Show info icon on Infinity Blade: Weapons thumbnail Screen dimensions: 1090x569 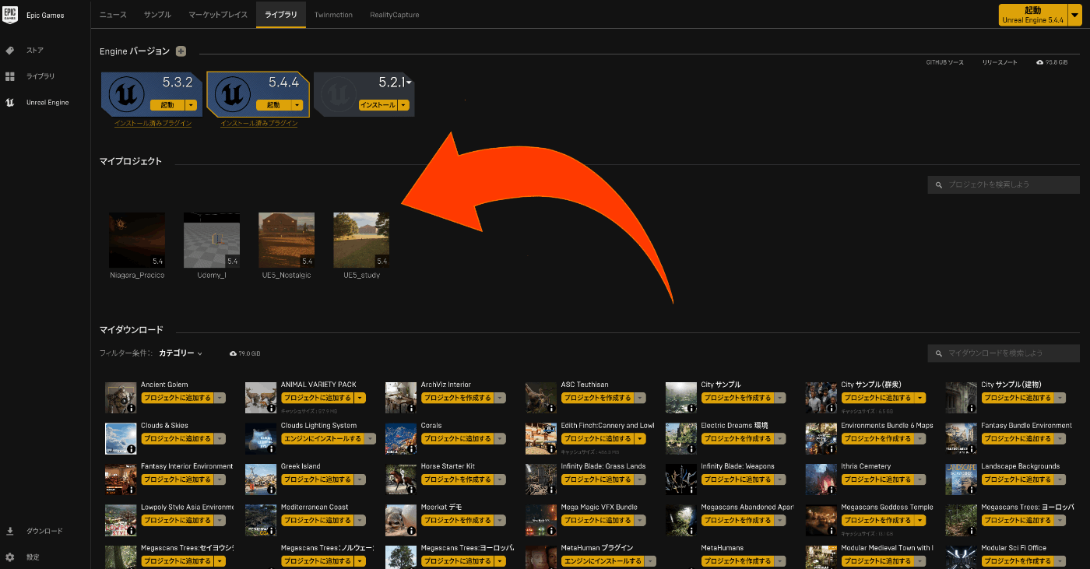(692, 490)
